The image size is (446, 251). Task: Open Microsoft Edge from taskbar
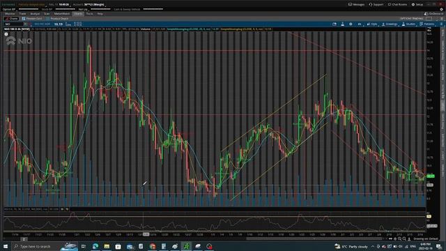point(95,246)
